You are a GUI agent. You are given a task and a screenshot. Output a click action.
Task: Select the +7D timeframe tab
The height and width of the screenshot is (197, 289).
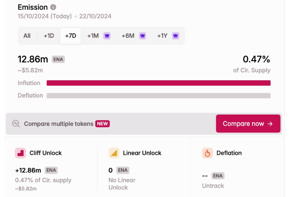click(71, 36)
